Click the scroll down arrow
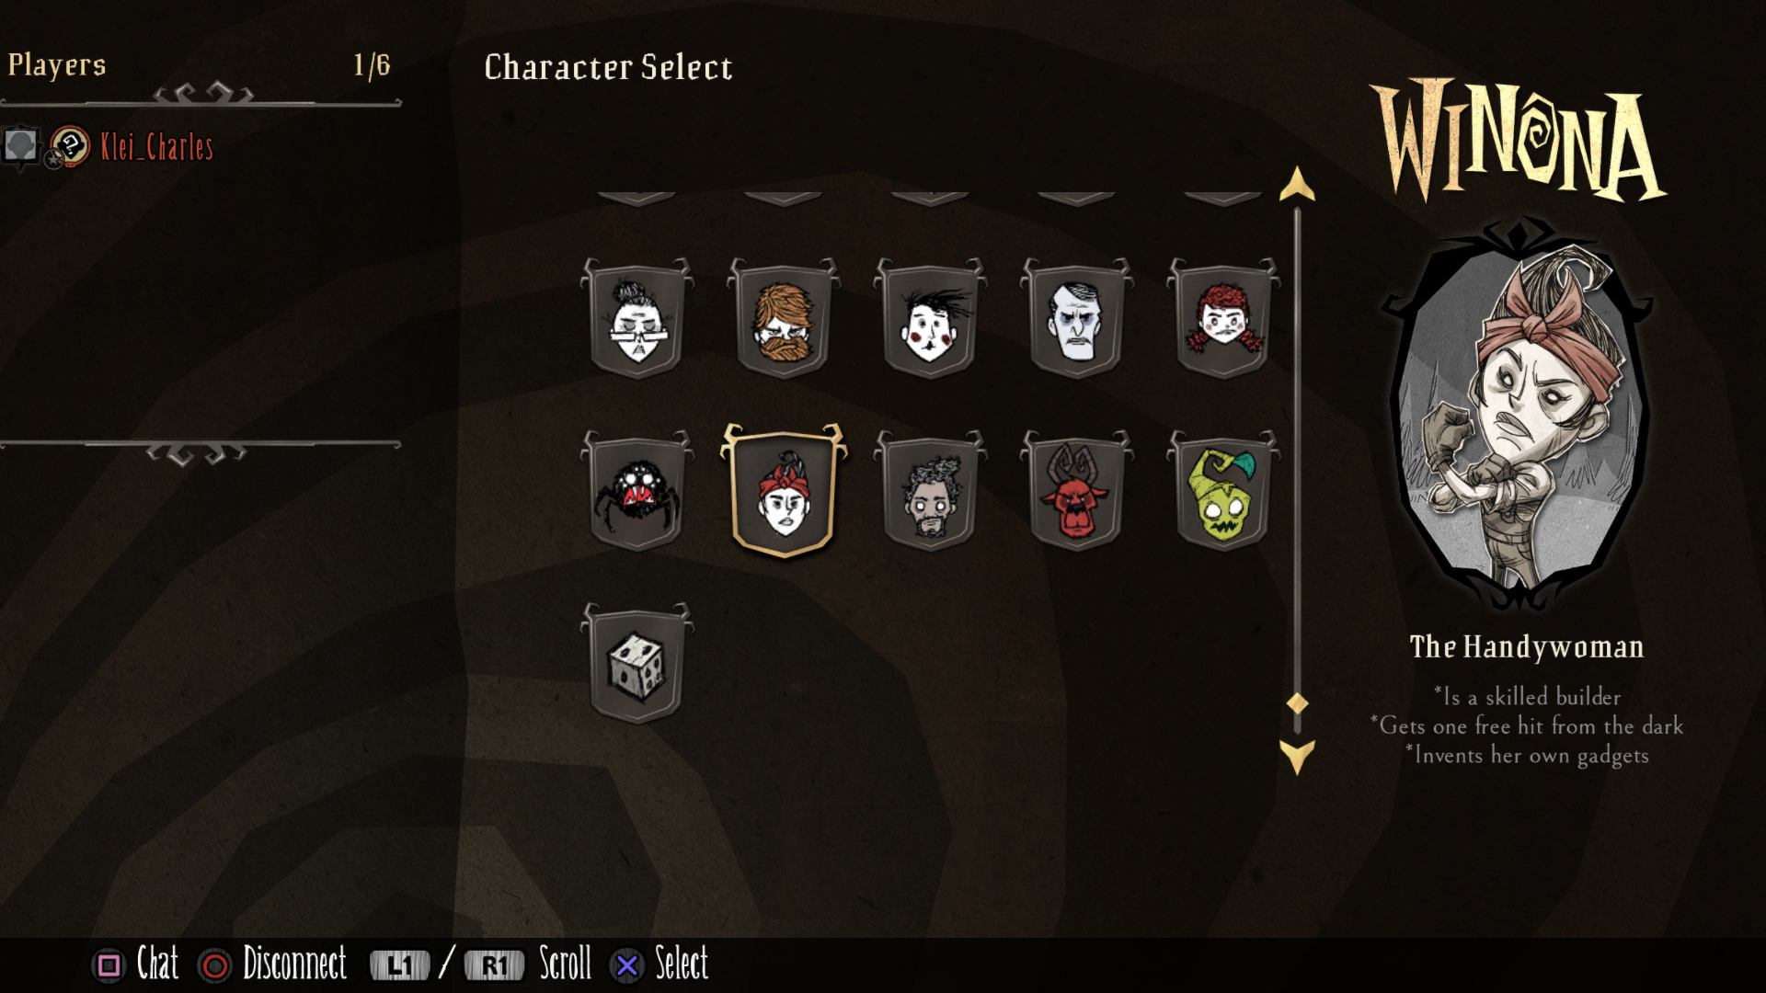Image resolution: width=1766 pixels, height=993 pixels. [1297, 758]
